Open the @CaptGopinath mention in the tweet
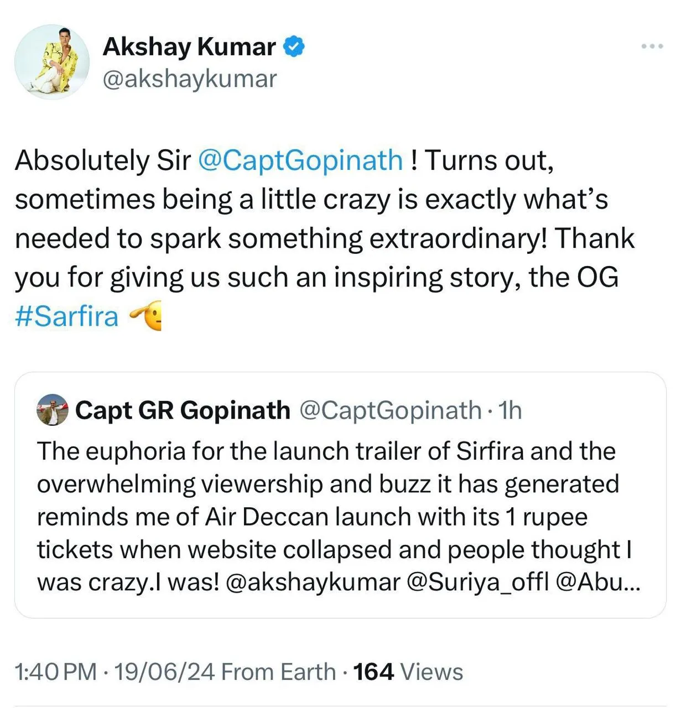Image resolution: width=681 pixels, height=708 pixels. click(x=300, y=160)
